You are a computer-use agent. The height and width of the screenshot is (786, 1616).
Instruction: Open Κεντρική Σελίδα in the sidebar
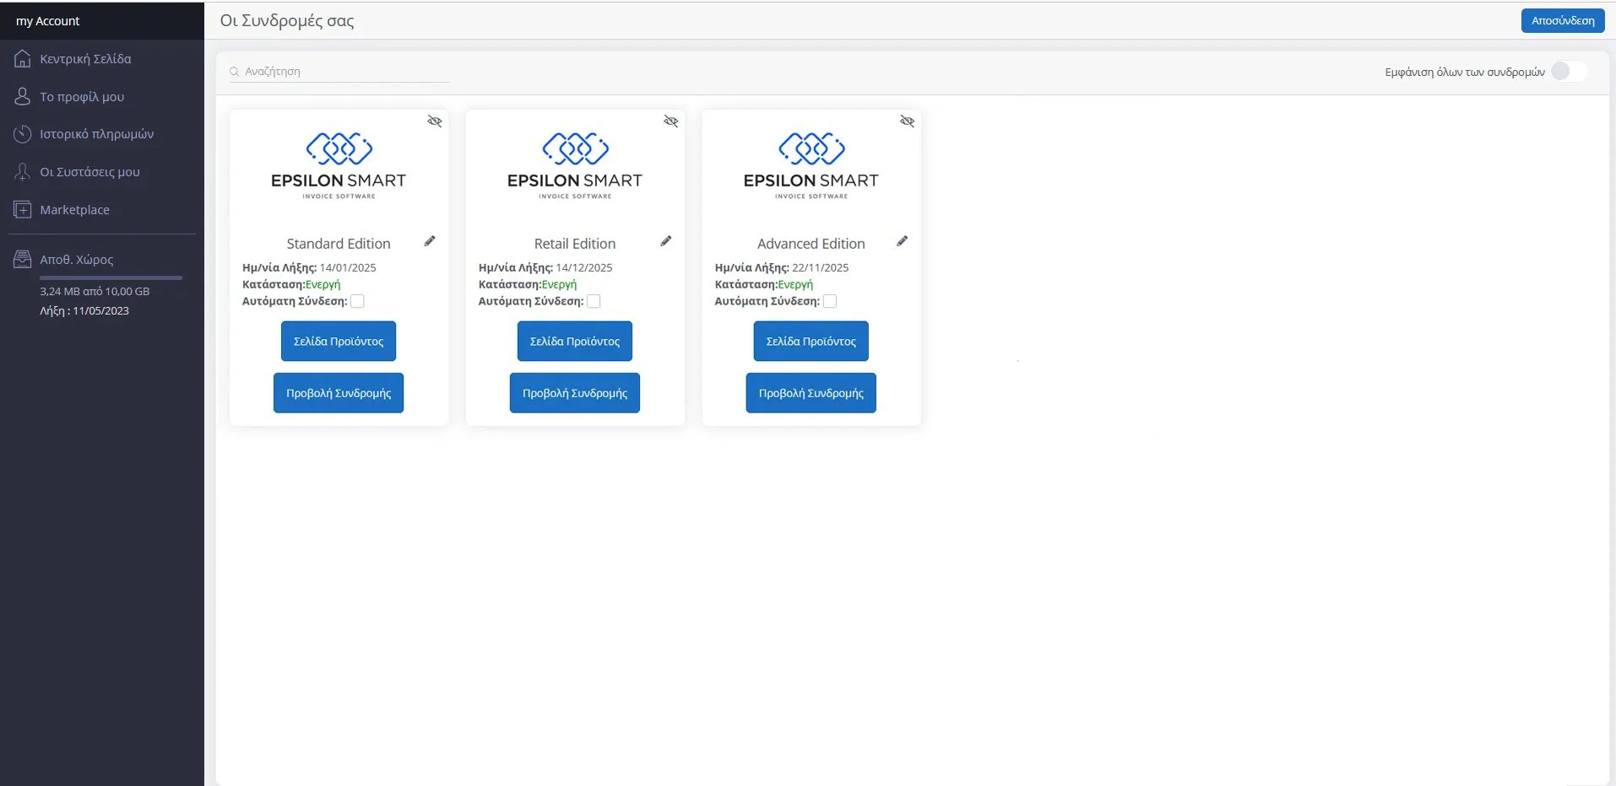coord(85,59)
